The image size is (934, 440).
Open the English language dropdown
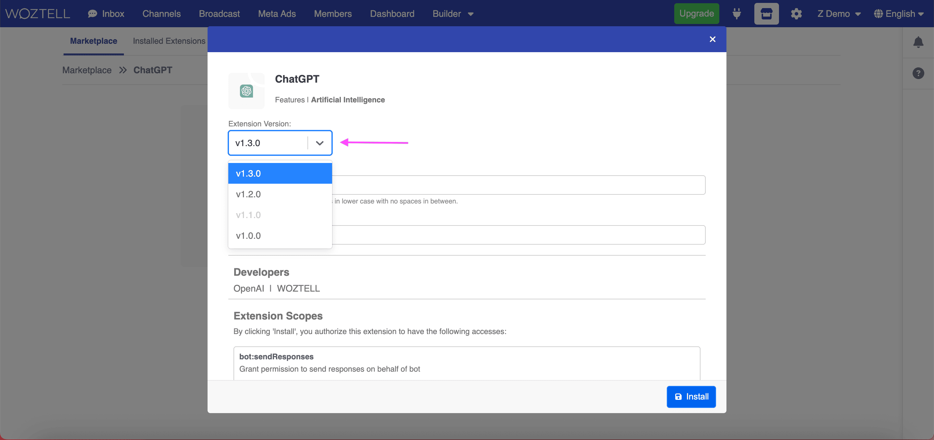coord(899,14)
